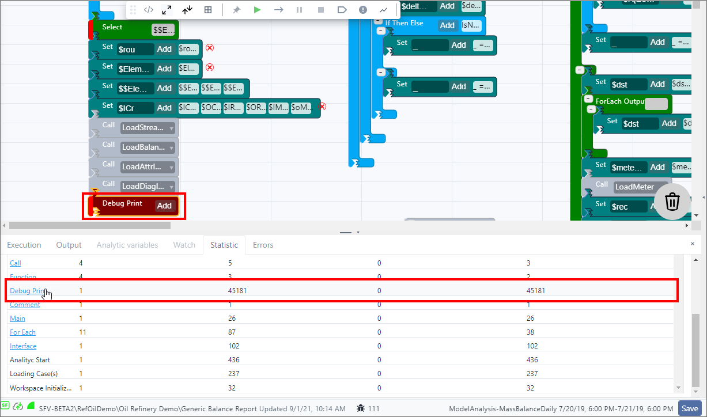
Task: Collapse the ForEach Output block
Action: pyautogui.click(x=590, y=108)
